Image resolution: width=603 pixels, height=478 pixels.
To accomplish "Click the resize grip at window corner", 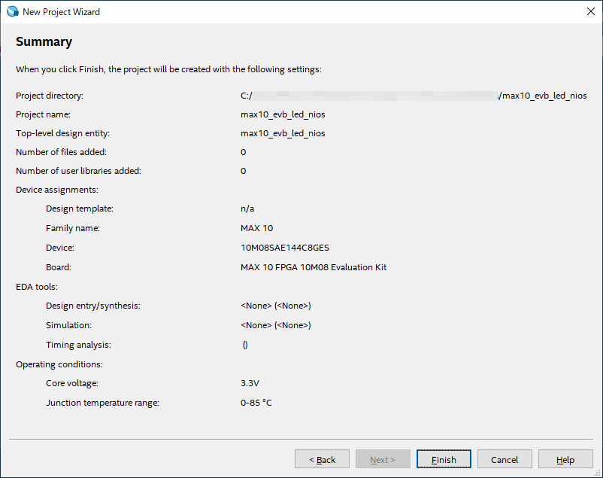I will tap(598, 473).
